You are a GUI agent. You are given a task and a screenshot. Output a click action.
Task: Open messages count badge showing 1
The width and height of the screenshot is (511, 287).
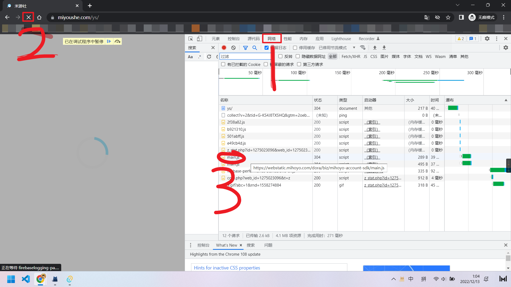click(473, 39)
